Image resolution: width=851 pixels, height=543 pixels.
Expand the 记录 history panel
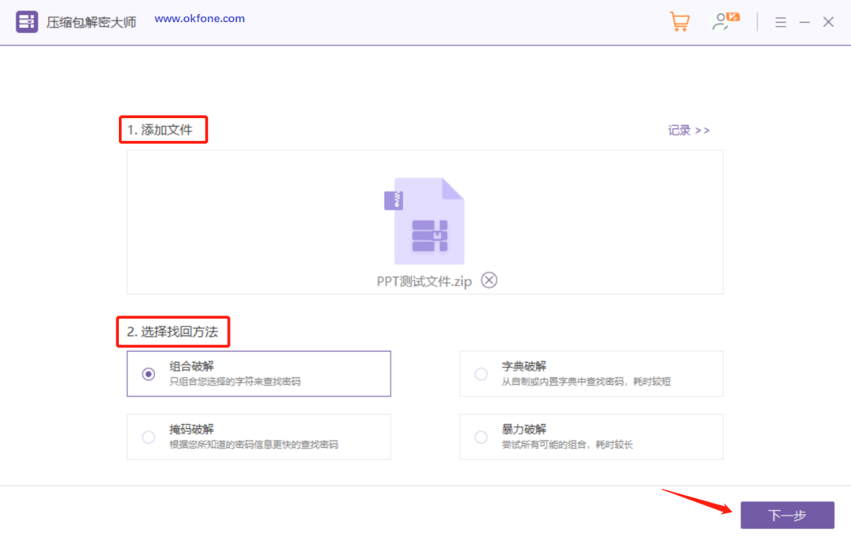tap(689, 130)
